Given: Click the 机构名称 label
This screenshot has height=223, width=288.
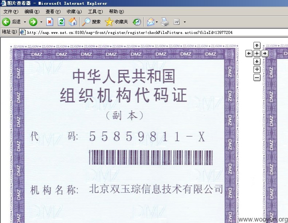Looking at the screenshot, I should pos(54,190).
